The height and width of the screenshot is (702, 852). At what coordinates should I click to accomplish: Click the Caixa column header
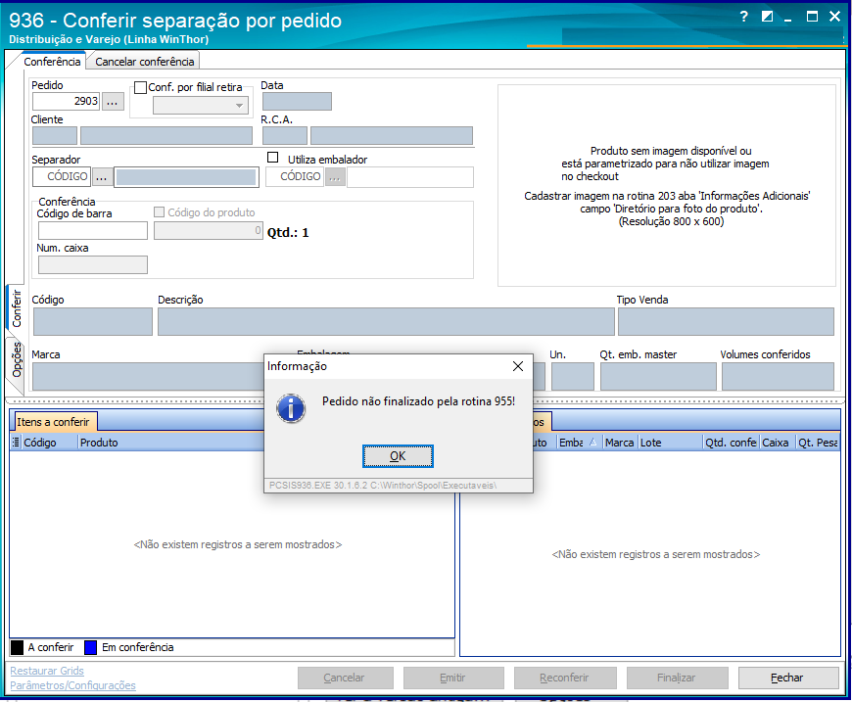tap(778, 443)
